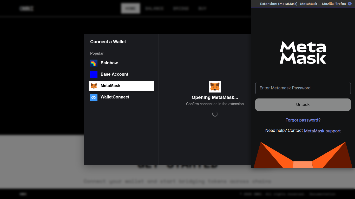
Task: Click the MetaMask fox icon above Opening MetaMask
Action: click(x=215, y=87)
